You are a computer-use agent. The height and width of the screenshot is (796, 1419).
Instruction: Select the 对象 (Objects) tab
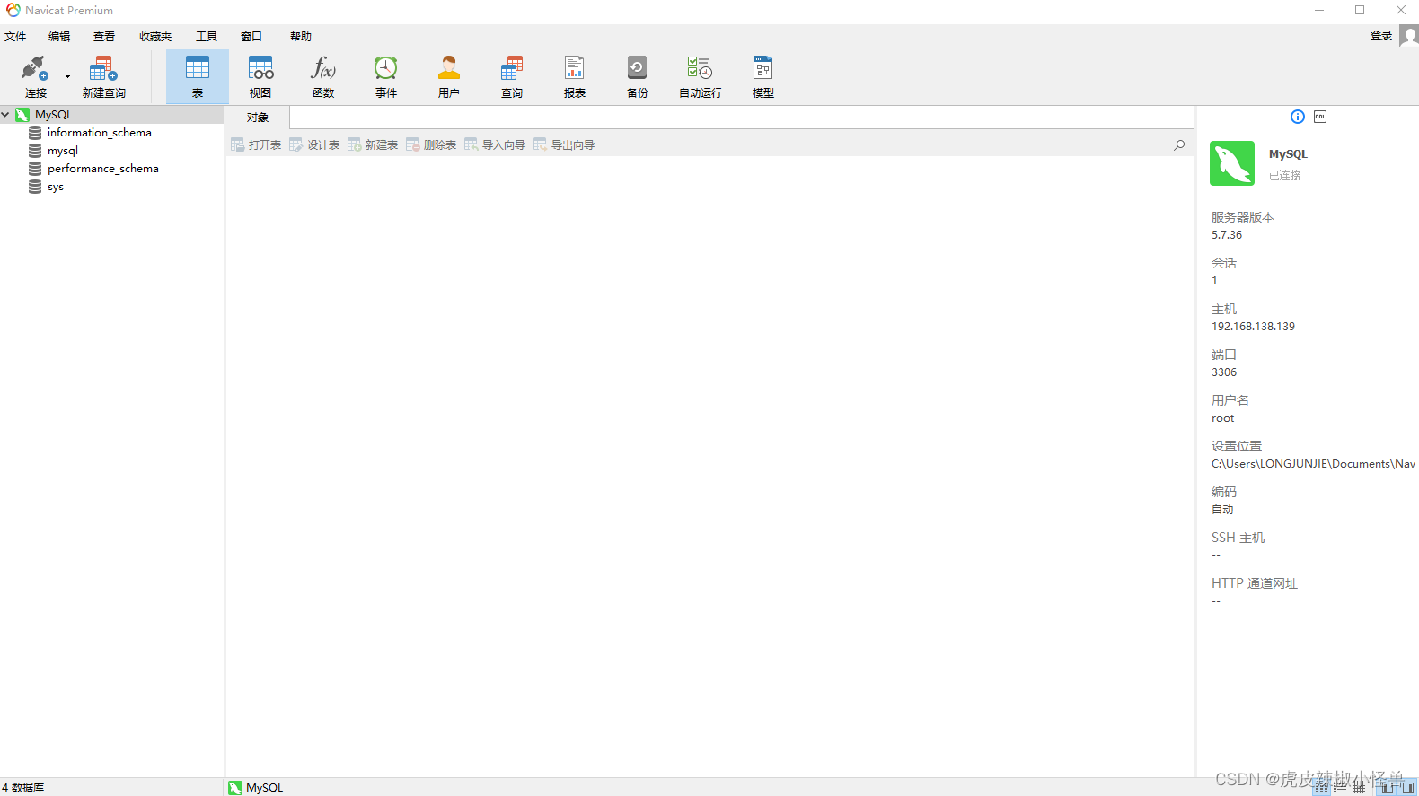[258, 118]
